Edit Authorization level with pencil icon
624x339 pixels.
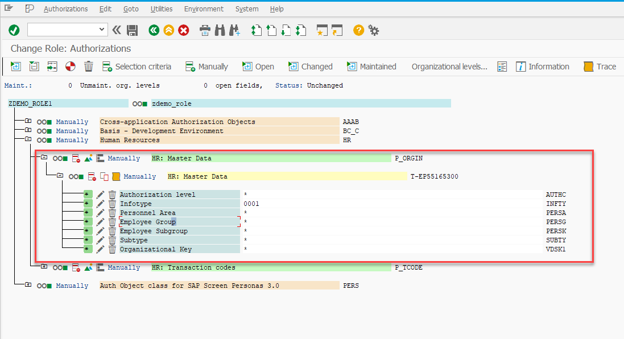click(100, 195)
